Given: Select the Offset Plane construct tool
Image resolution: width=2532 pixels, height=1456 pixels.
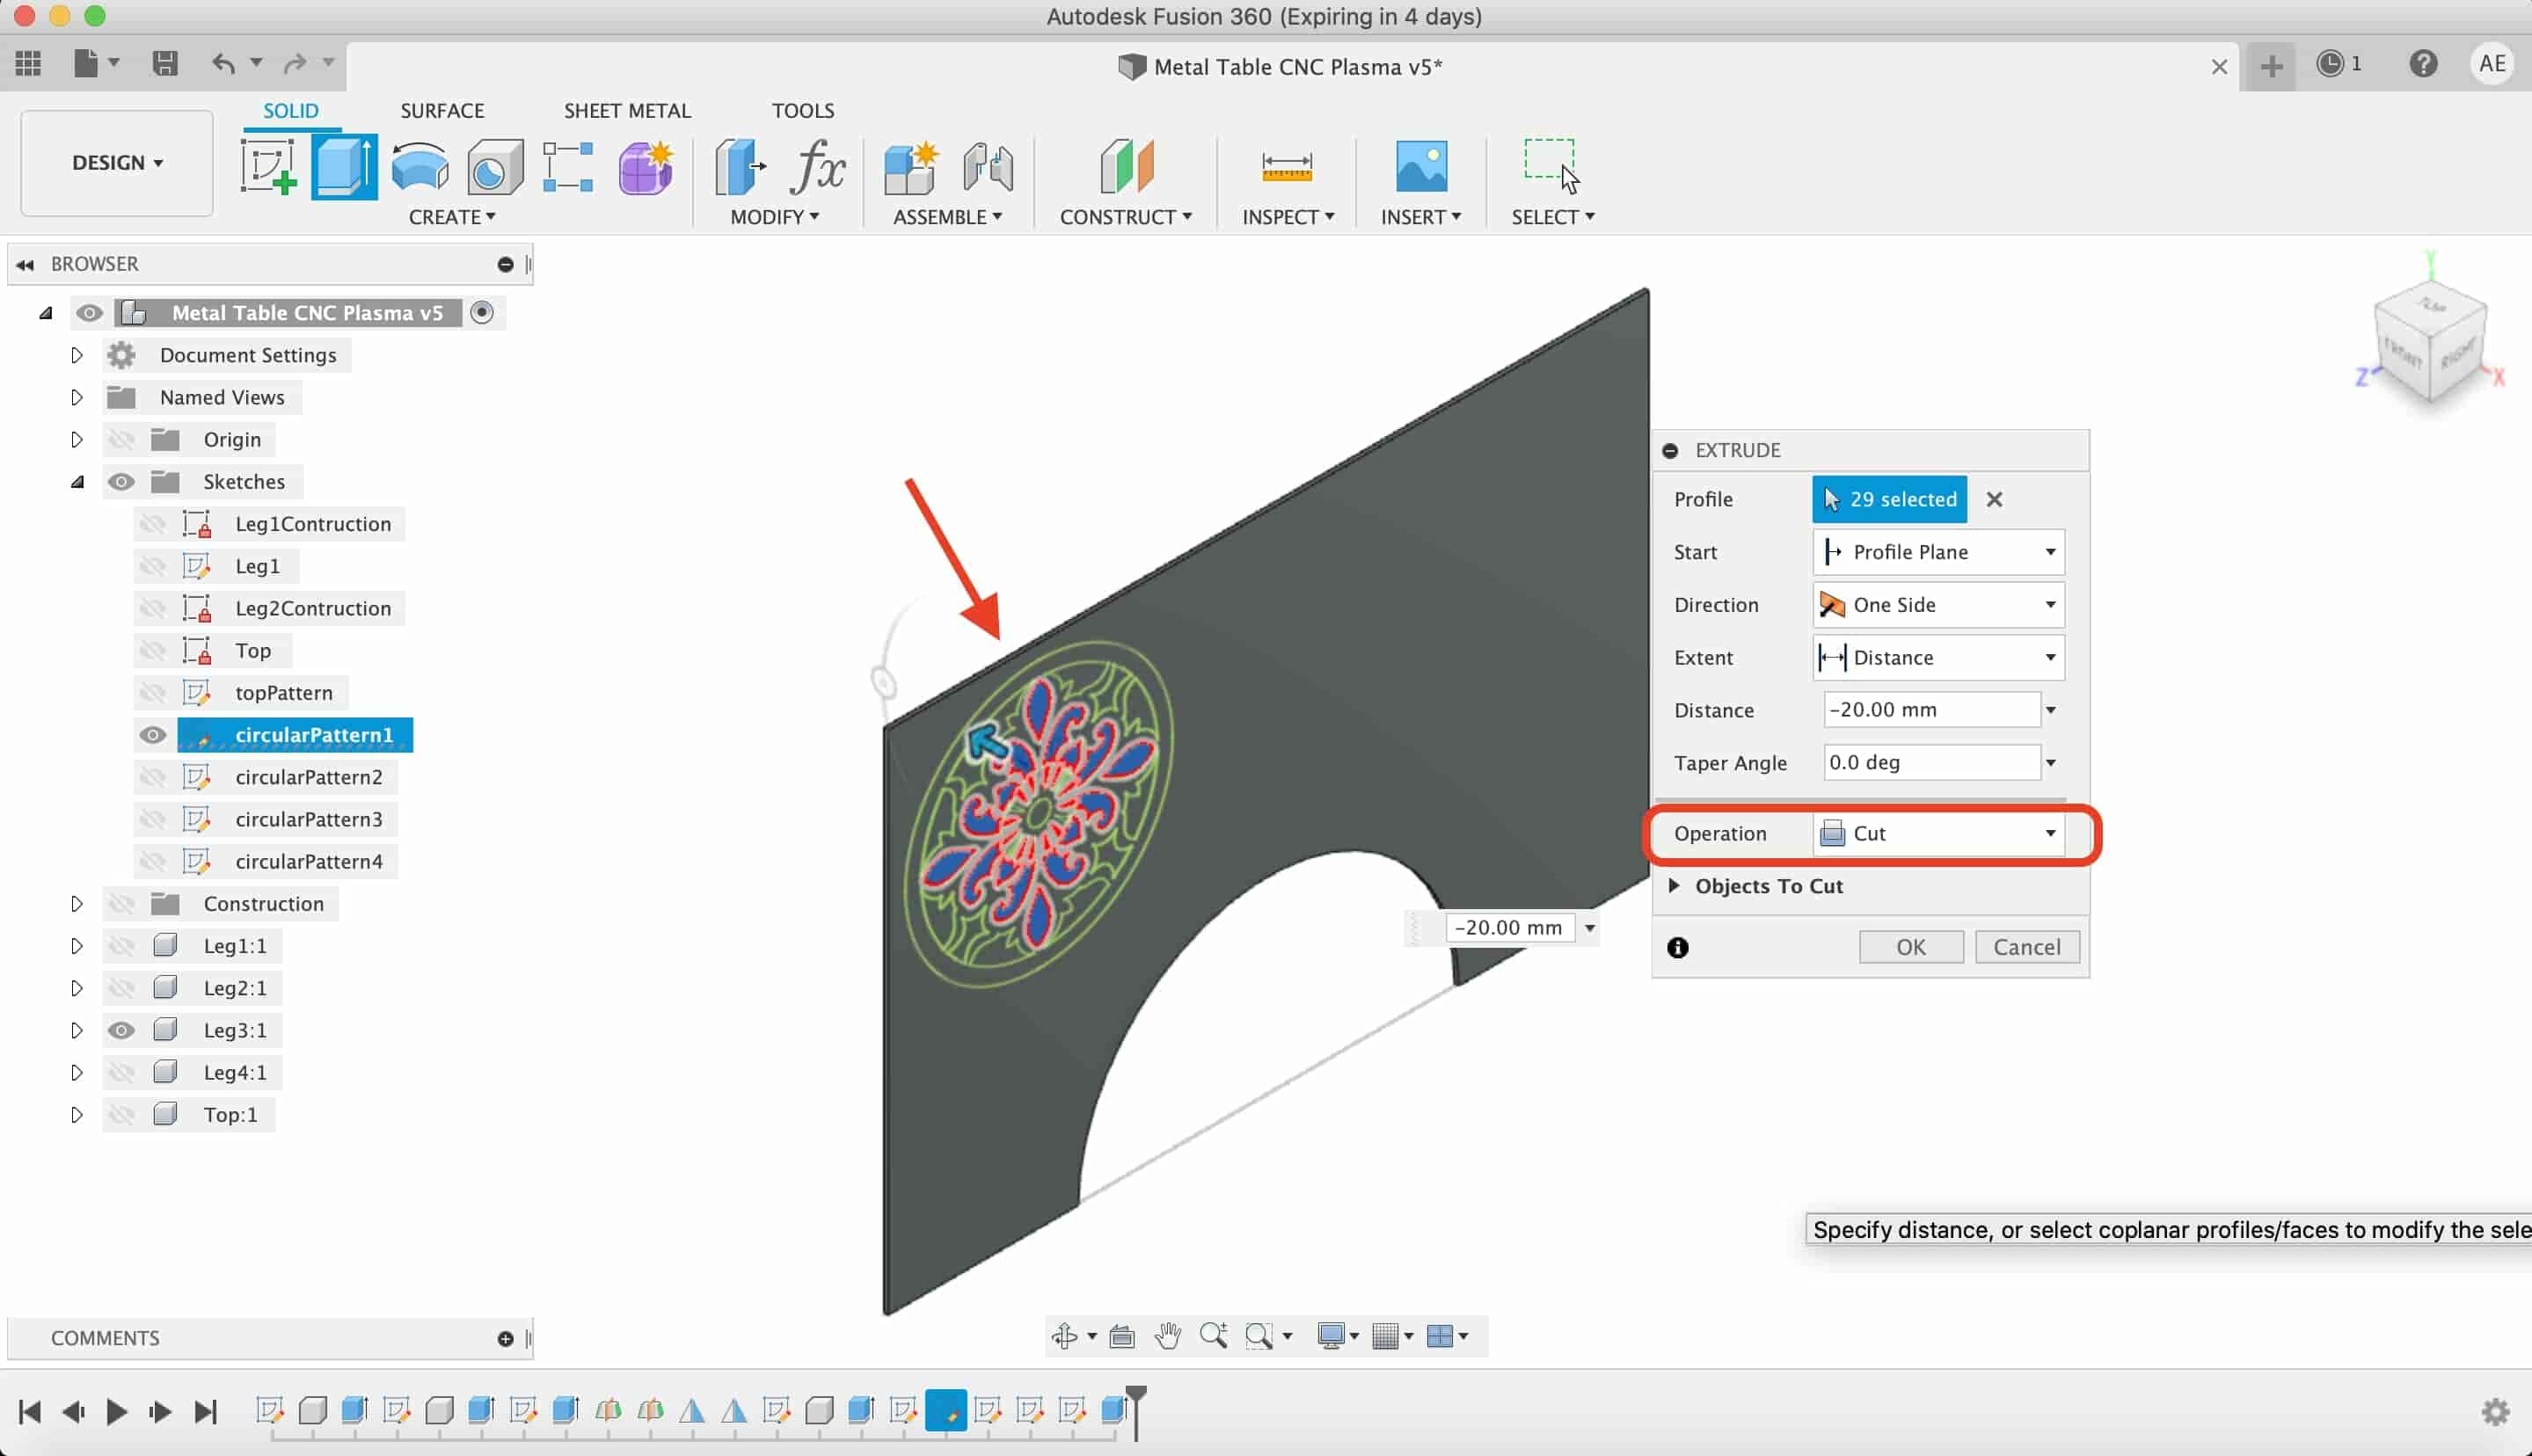Looking at the screenshot, I should click(1126, 166).
